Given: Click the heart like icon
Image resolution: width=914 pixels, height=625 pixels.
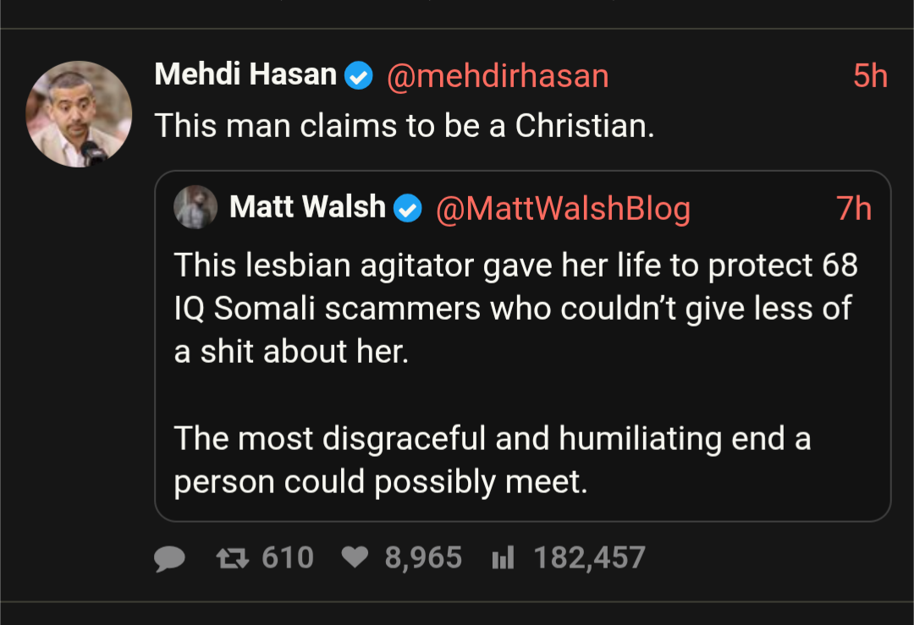Looking at the screenshot, I should [x=355, y=558].
